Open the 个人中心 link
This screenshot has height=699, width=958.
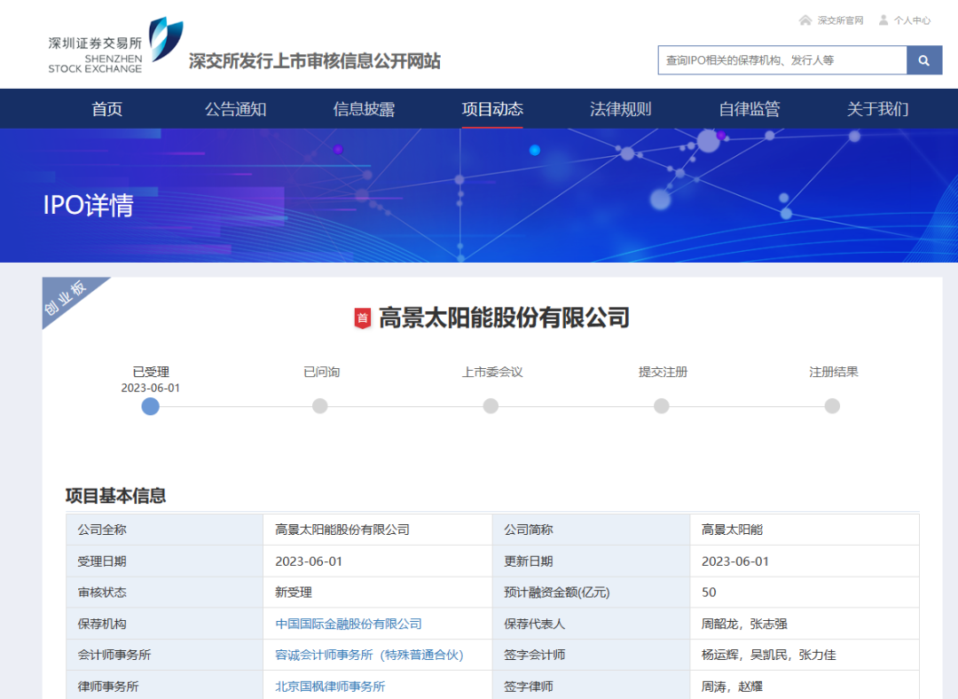(912, 20)
